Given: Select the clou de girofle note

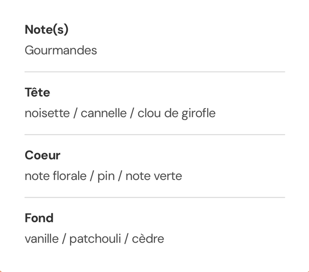Looking at the screenshot, I should click(x=176, y=113).
